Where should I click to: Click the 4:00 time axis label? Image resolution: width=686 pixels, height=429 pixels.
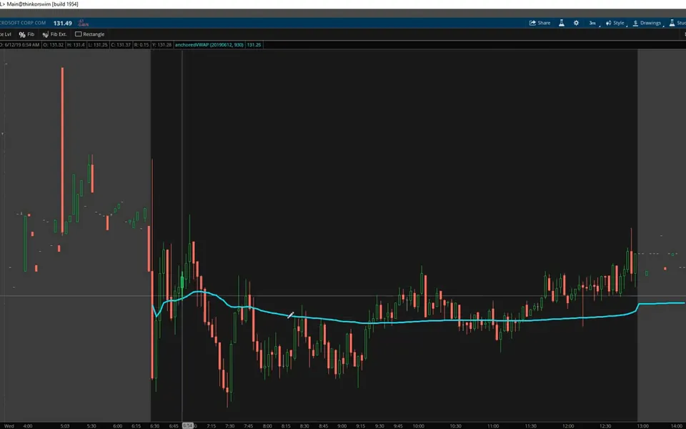(x=28, y=426)
